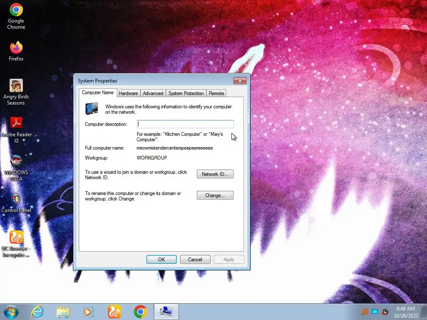The height and width of the screenshot is (320, 427).
Task: Select System Properties taskbar button
Action: click(166, 312)
